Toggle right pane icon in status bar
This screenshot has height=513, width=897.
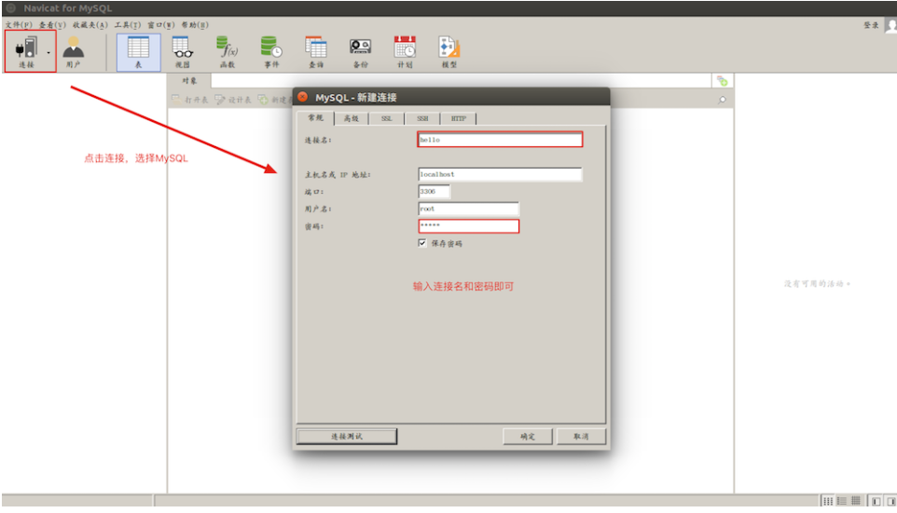click(x=890, y=501)
